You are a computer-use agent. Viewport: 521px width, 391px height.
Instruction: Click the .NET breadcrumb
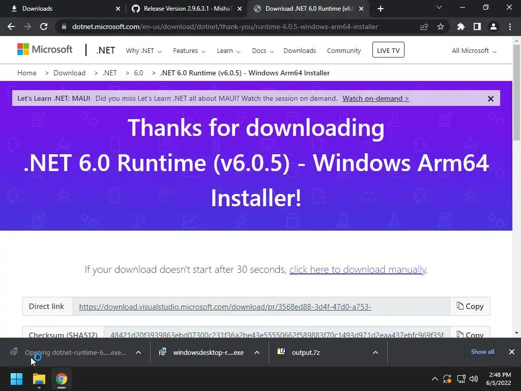110,73
